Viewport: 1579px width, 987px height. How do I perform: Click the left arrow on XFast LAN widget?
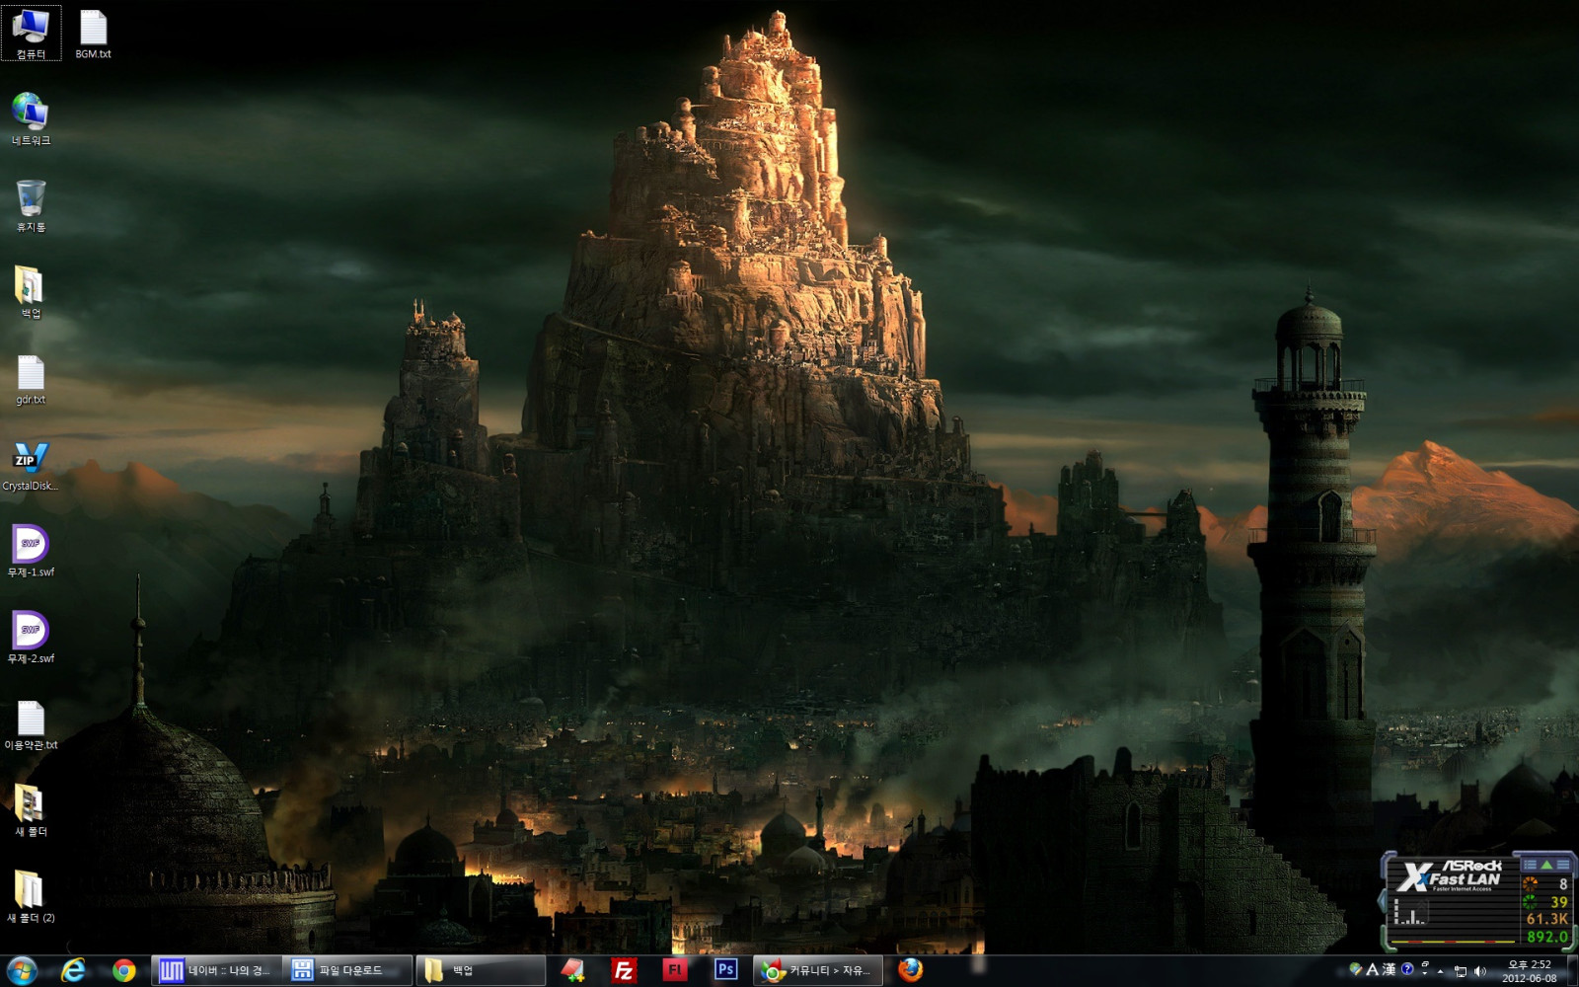(1382, 900)
